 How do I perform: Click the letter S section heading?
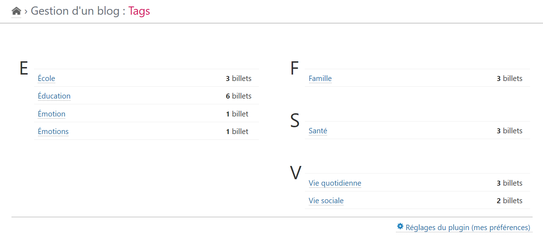(x=295, y=121)
